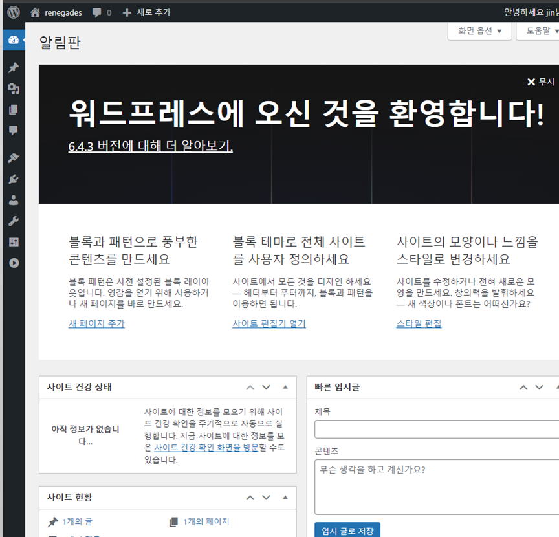Collapse the sidebar menu with arrow icon

tap(14, 263)
